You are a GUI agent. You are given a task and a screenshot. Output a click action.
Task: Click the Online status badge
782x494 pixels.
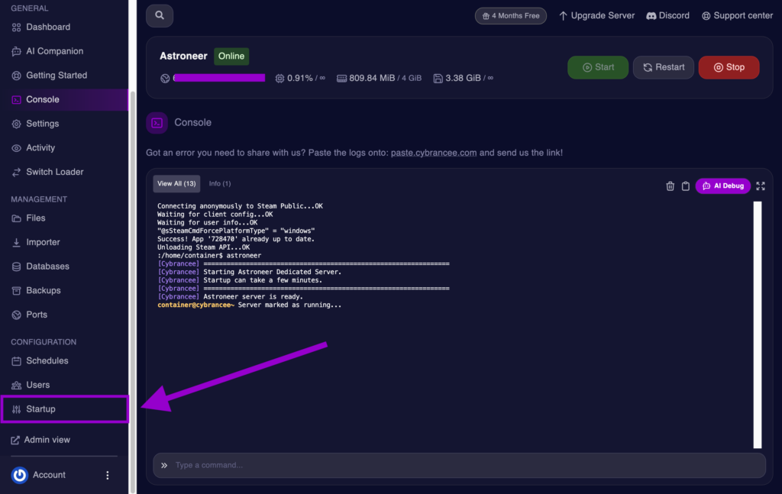tap(231, 57)
